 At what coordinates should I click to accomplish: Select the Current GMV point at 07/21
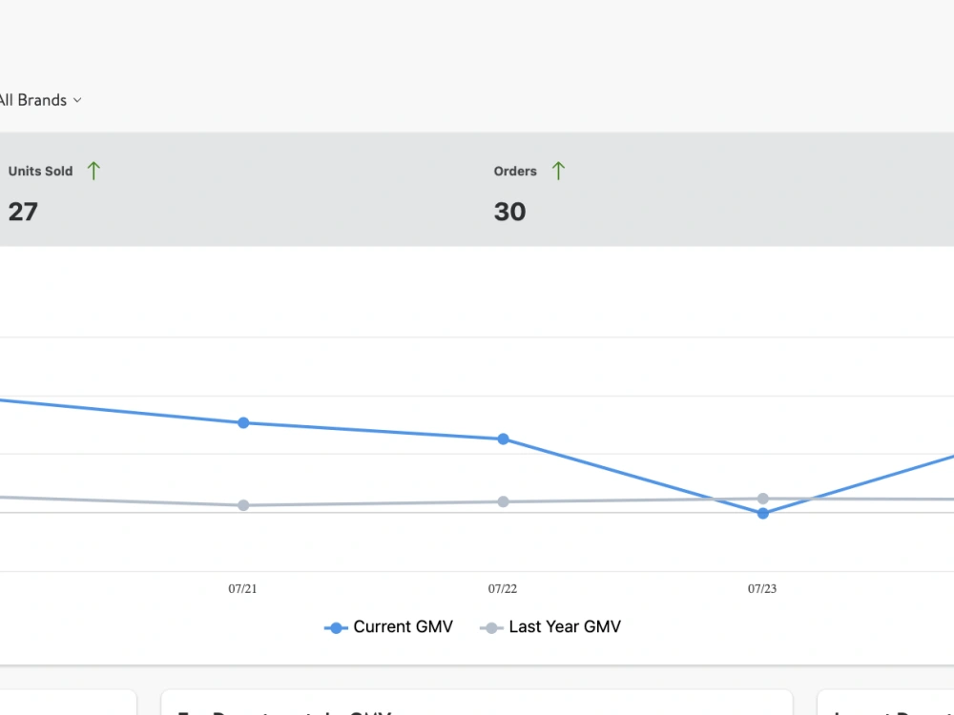[x=243, y=422]
